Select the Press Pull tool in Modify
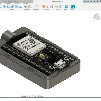 pyautogui.click(x=4, y=7)
